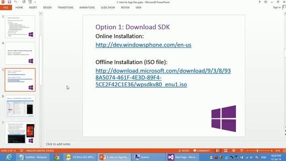
Task: Click the 'Offline Installation (ISO file):' text
Action: 131,62
